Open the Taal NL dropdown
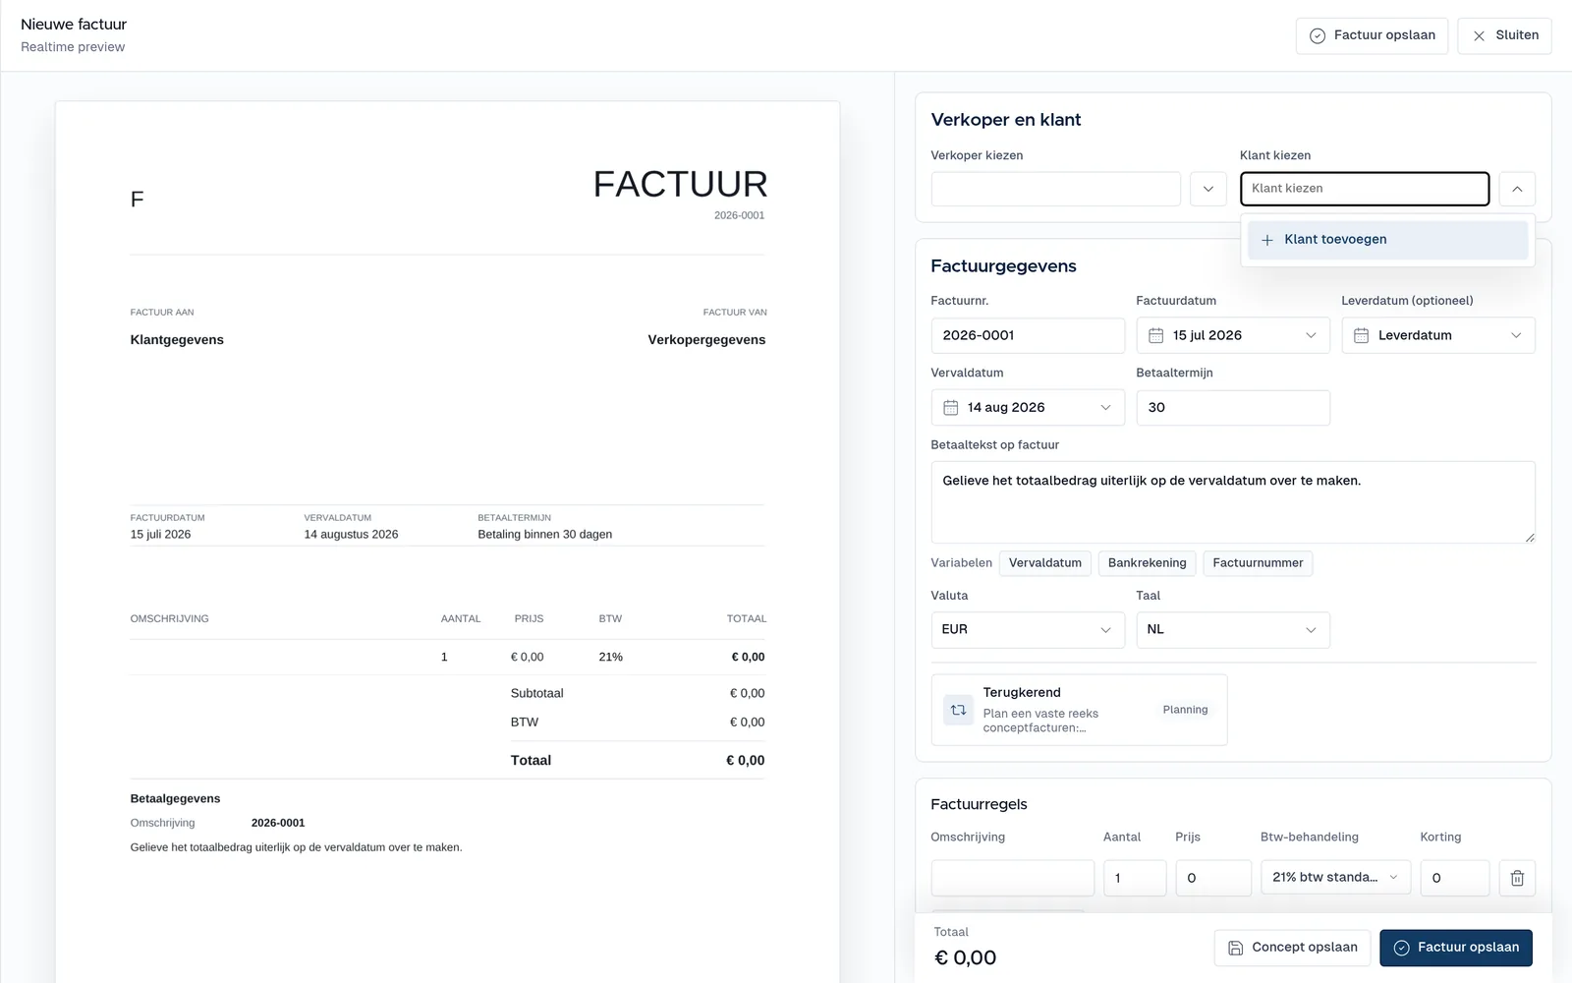 pos(1233,630)
